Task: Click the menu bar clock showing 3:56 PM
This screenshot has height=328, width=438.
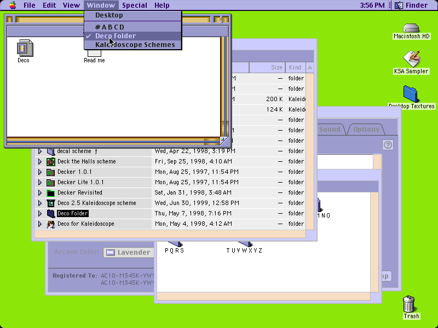Action: pyautogui.click(x=372, y=5)
